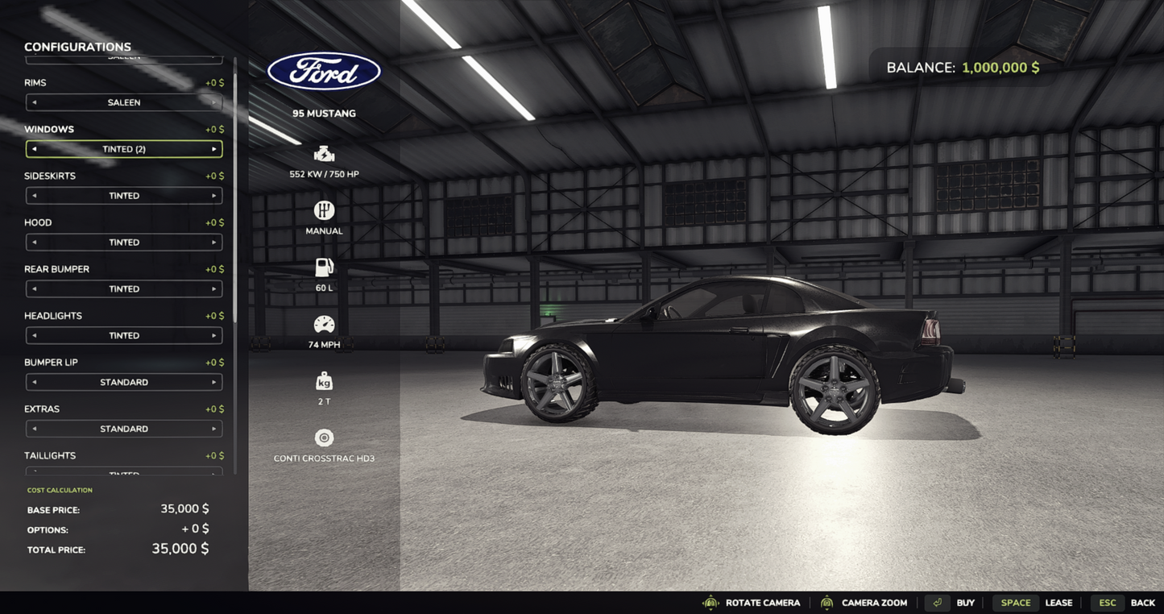This screenshot has width=1164, height=614.
Task: Select the Bumper Lip Standard entry
Action: pyautogui.click(x=123, y=381)
